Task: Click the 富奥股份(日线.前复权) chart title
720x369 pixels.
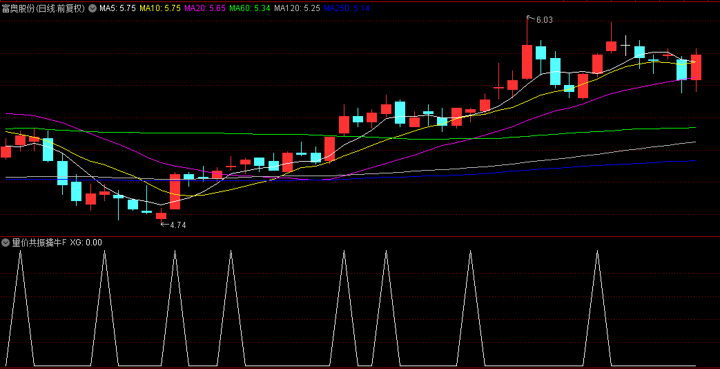Action: pos(44,8)
